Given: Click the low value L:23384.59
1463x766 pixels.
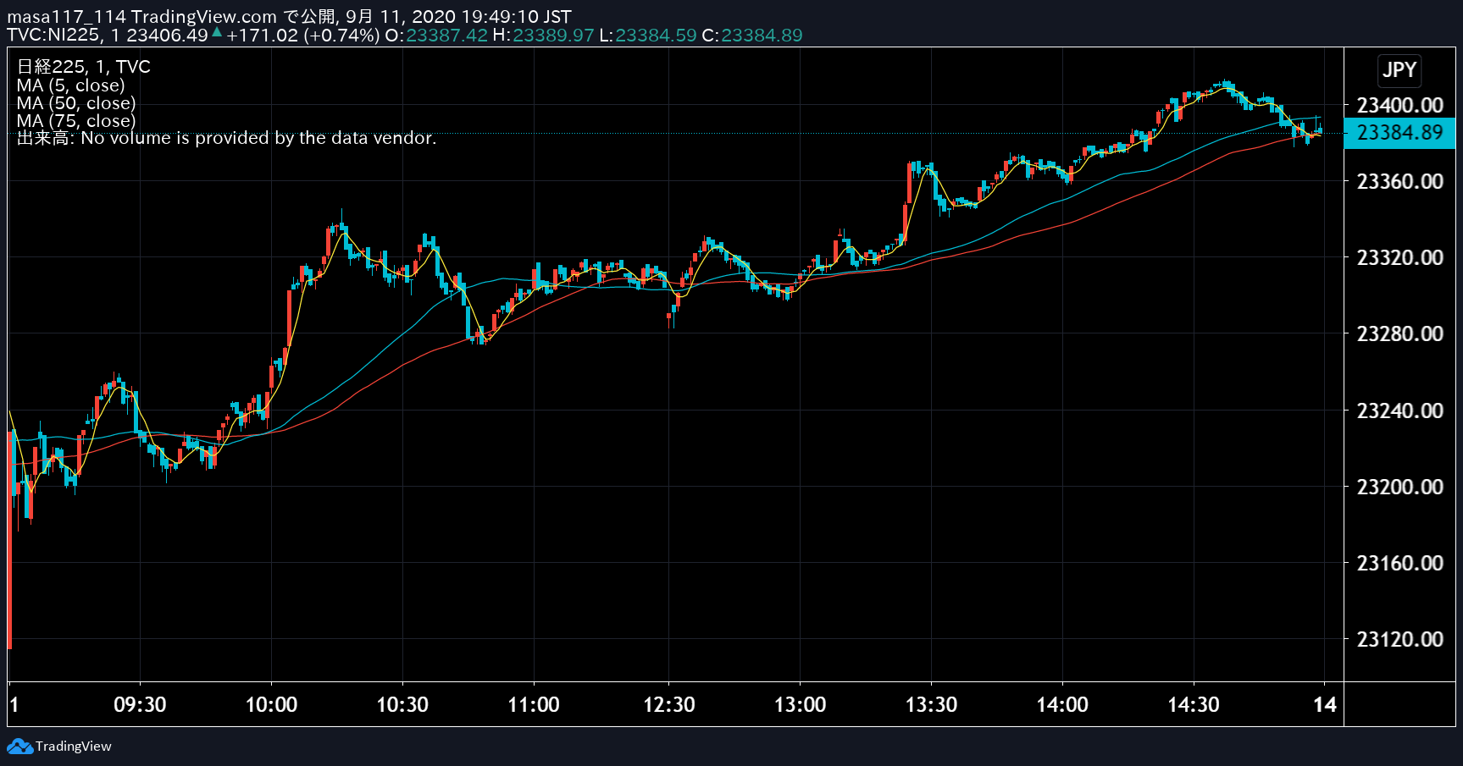Looking at the screenshot, I should click(x=648, y=36).
